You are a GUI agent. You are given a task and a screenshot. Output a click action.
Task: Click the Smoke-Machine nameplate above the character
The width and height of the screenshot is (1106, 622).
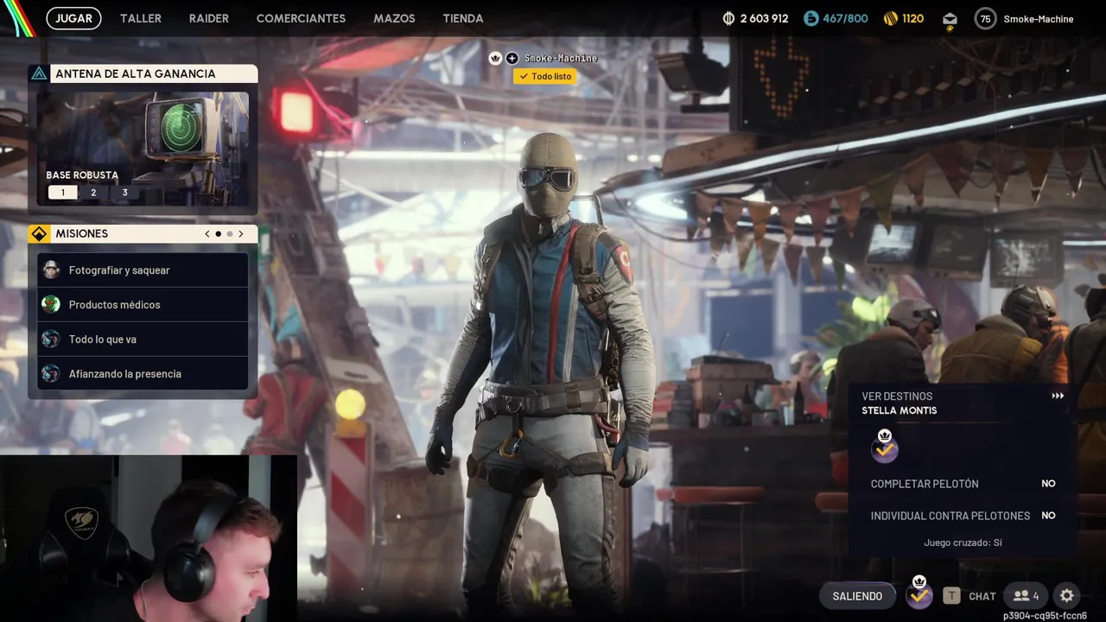point(561,58)
